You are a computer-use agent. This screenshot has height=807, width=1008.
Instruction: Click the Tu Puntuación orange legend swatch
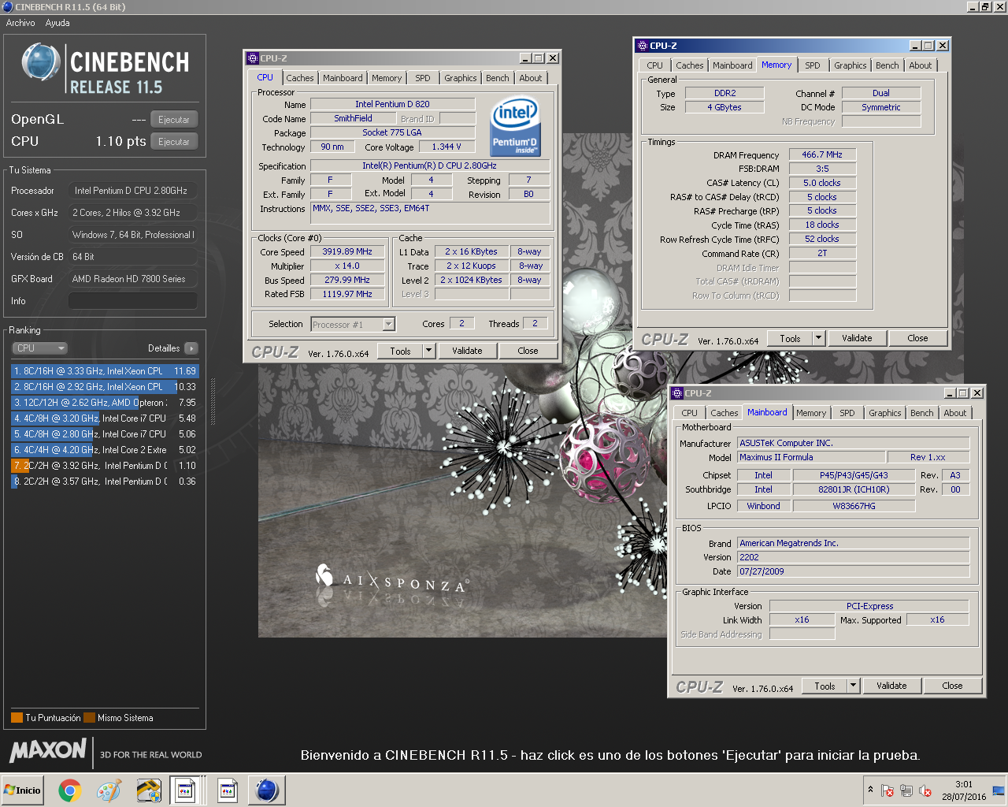(x=17, y=718)
